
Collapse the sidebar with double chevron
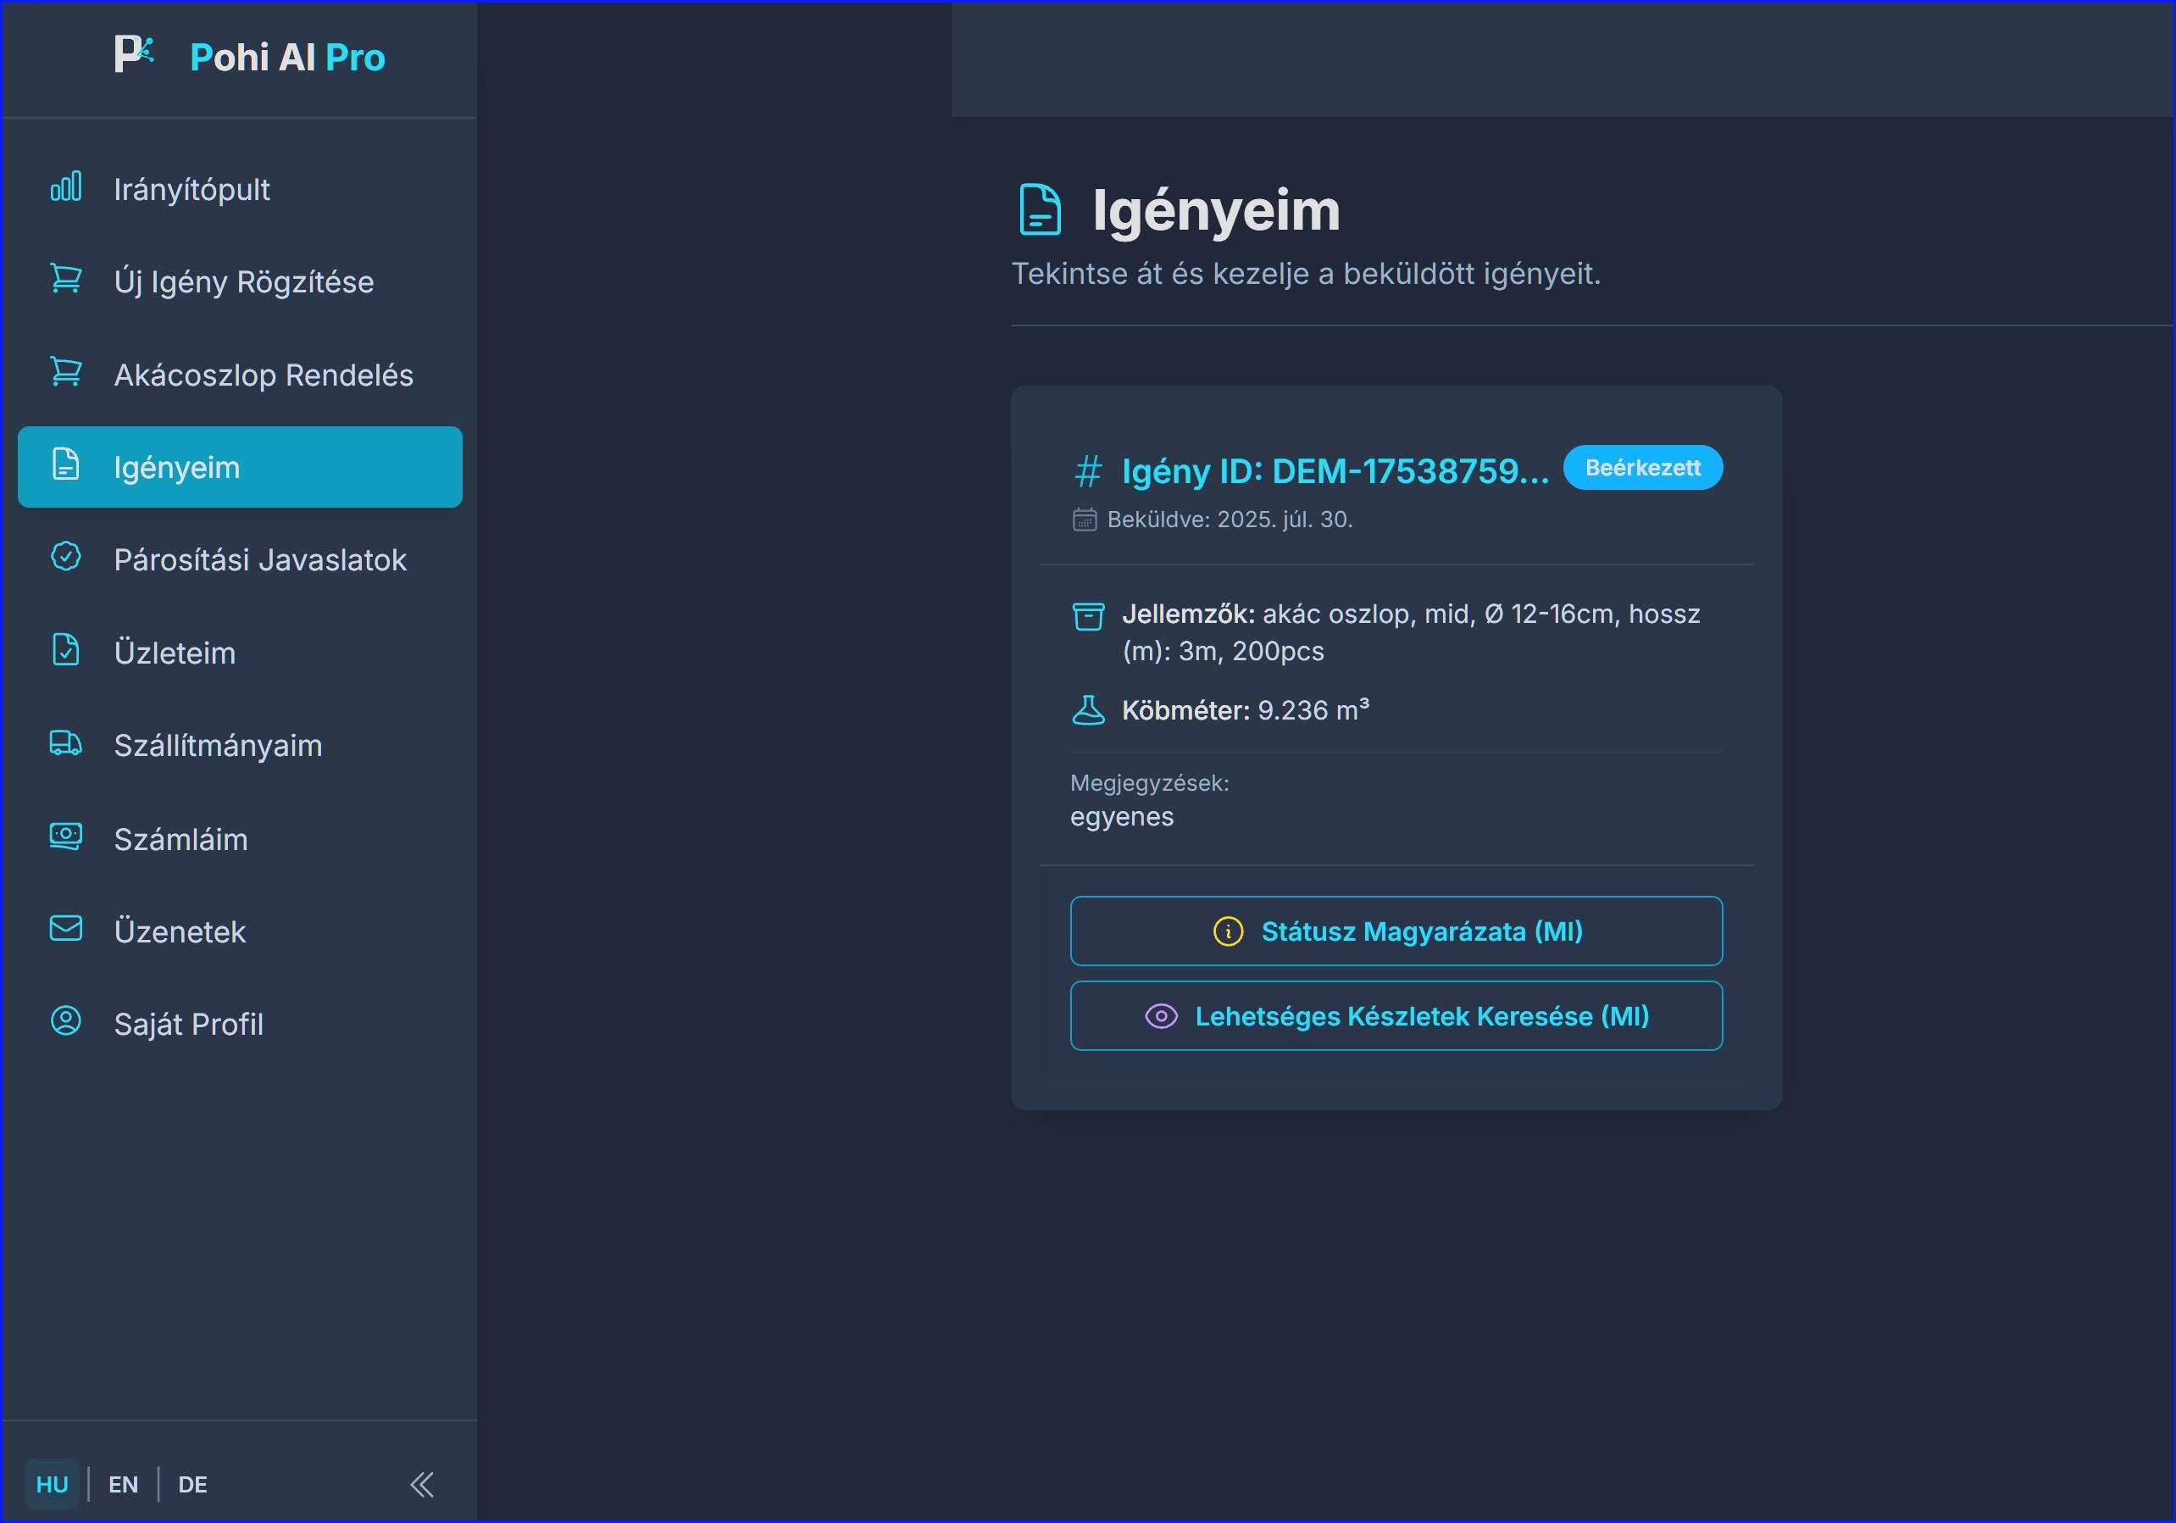(x=422, y=1484)
